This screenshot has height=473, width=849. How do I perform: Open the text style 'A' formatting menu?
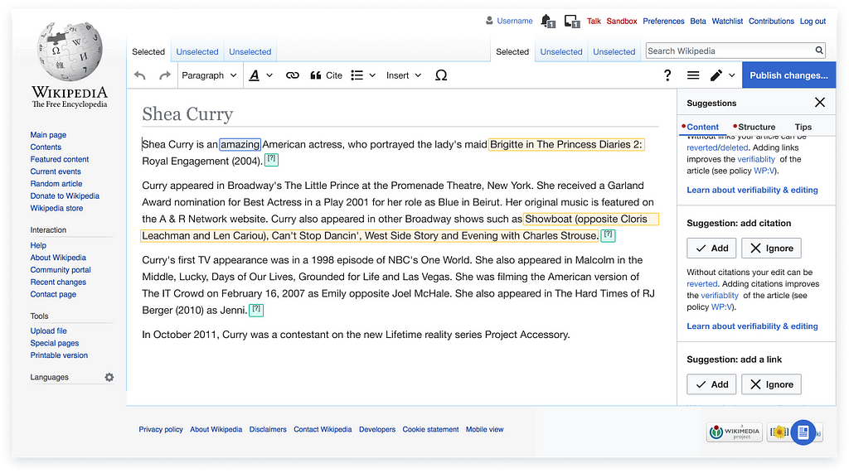(260, 75)
